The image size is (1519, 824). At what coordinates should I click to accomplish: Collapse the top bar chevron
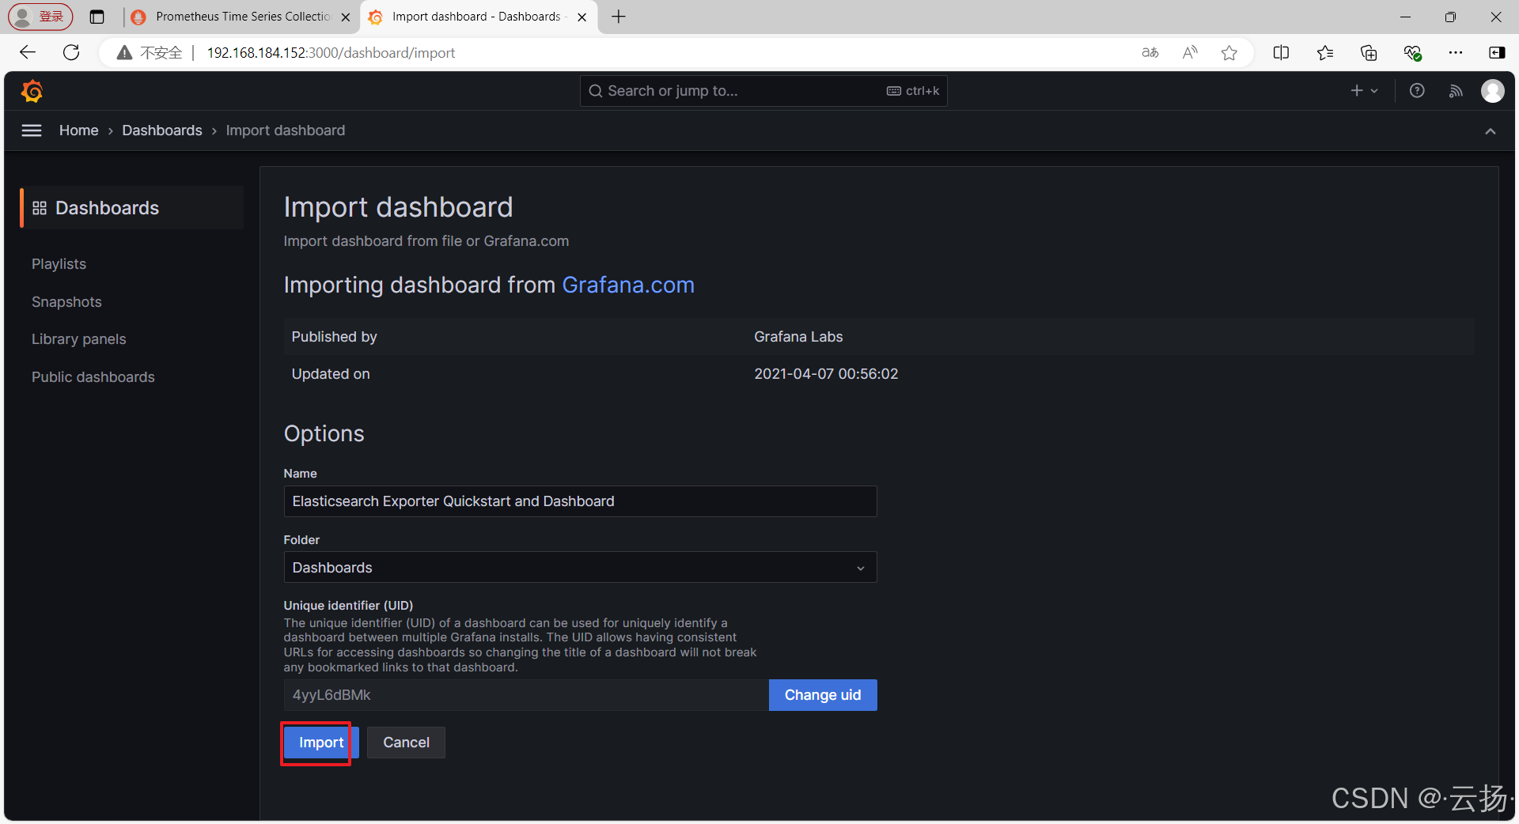pyautogui.click(x=1491, y=131)
